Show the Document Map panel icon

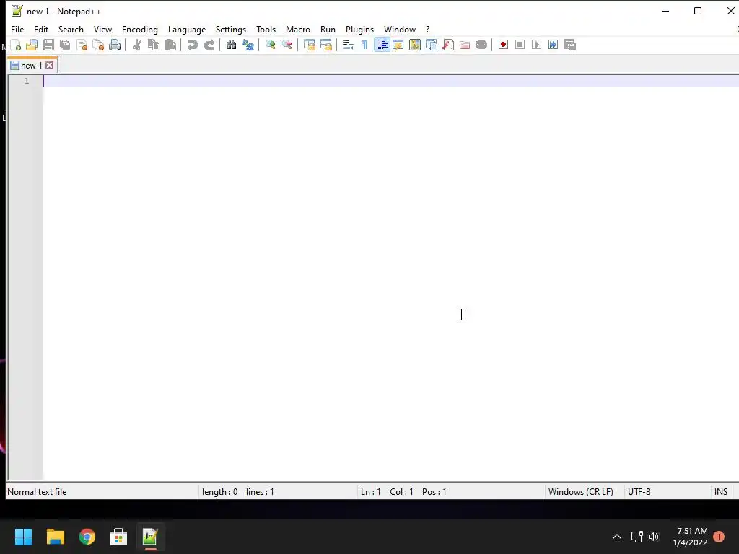pyautogui.click(x=415, y=45)
